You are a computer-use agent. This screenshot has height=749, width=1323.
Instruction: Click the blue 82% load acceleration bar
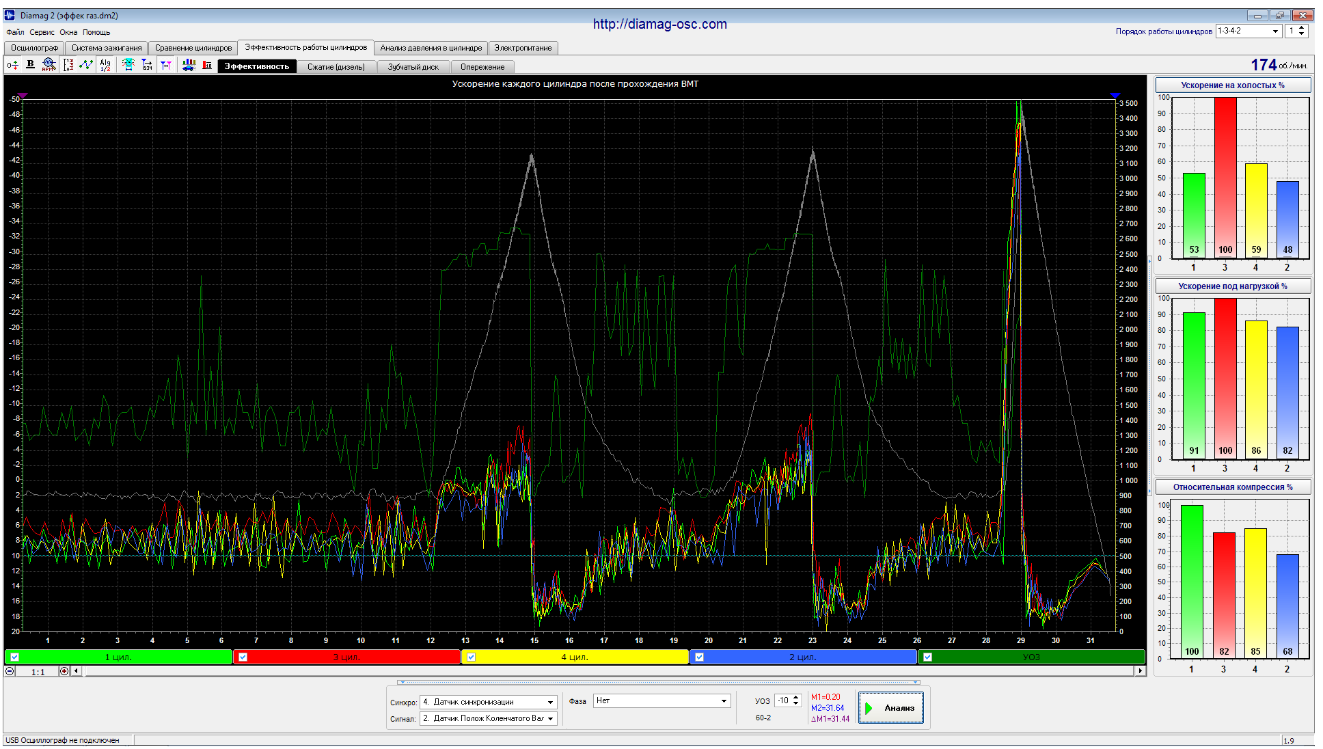click(x=1287, y=393)
